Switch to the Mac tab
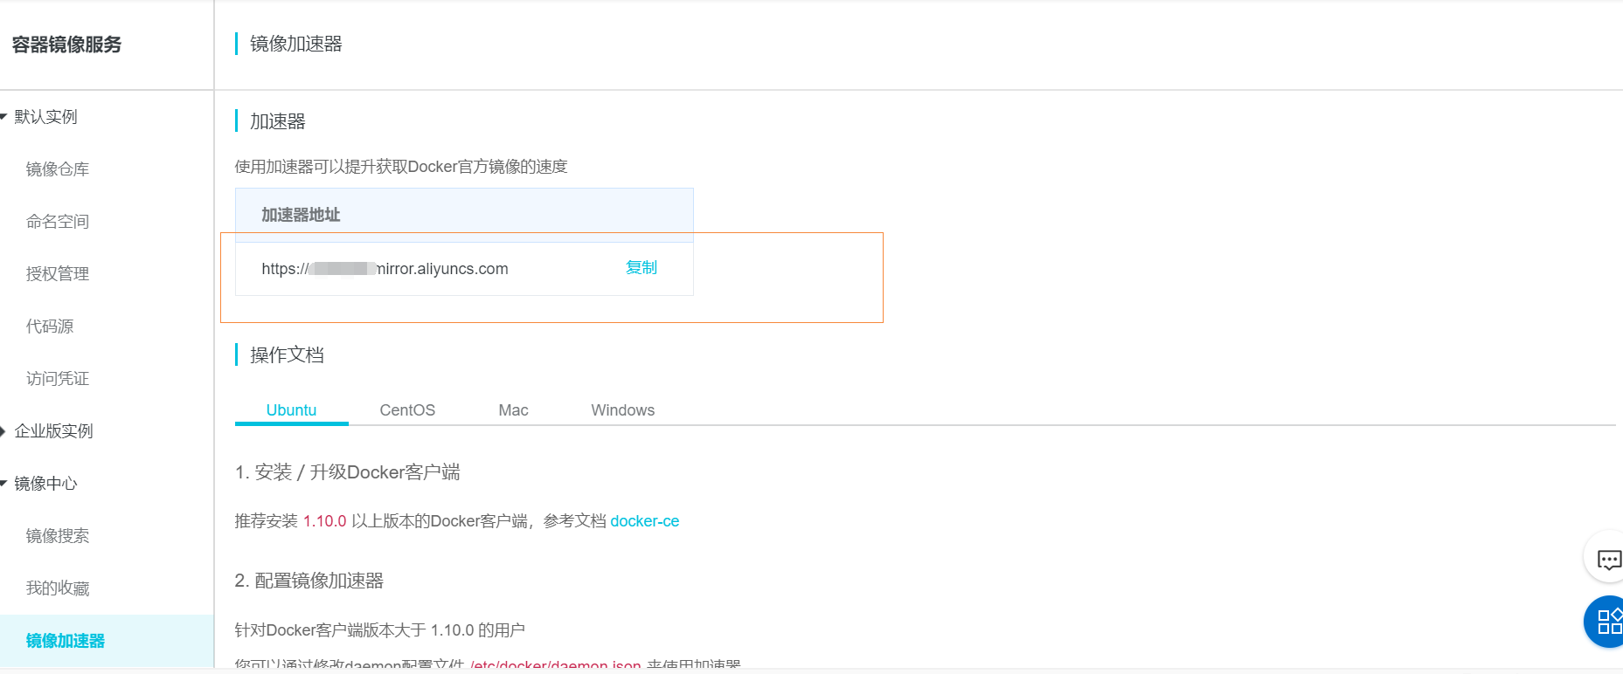The width and height of the screenshot is (1623, 674). pyautogui.click(x=513, y=410)
